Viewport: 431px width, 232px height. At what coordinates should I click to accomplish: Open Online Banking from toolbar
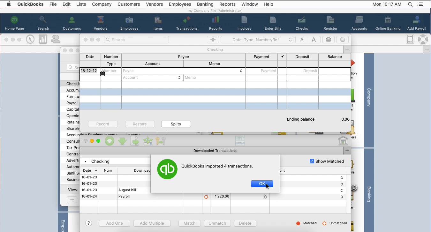[x=388, y=23]
